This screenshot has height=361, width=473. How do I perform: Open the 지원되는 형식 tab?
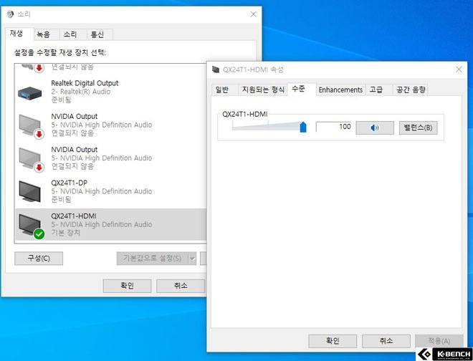pyautogui.click(x=263, y=90)
